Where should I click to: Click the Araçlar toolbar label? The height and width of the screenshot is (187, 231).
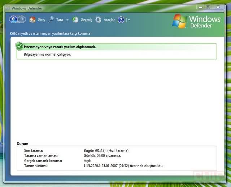pyautogui.click(x=109, y=20)
